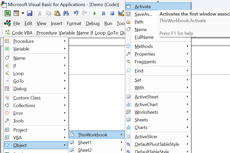
Task: Expand the Loop submenu in left menu
Action: [x=36, y=73]
